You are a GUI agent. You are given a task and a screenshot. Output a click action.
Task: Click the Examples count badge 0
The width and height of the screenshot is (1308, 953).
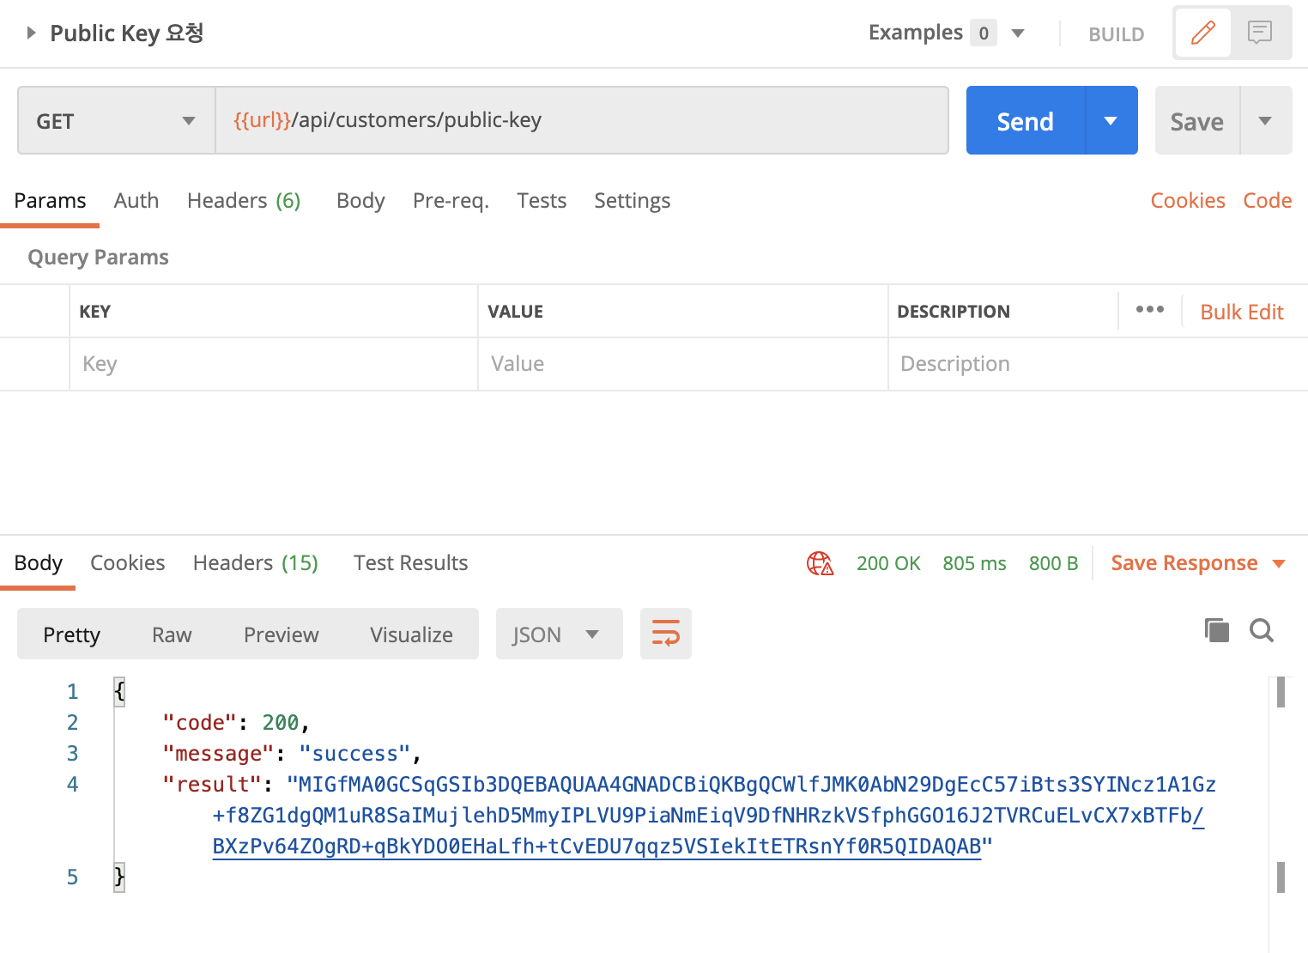tap(984, 33)
